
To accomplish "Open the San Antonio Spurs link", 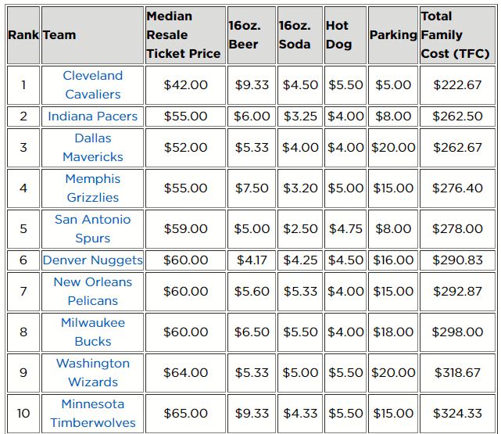I will pos(93,229).
